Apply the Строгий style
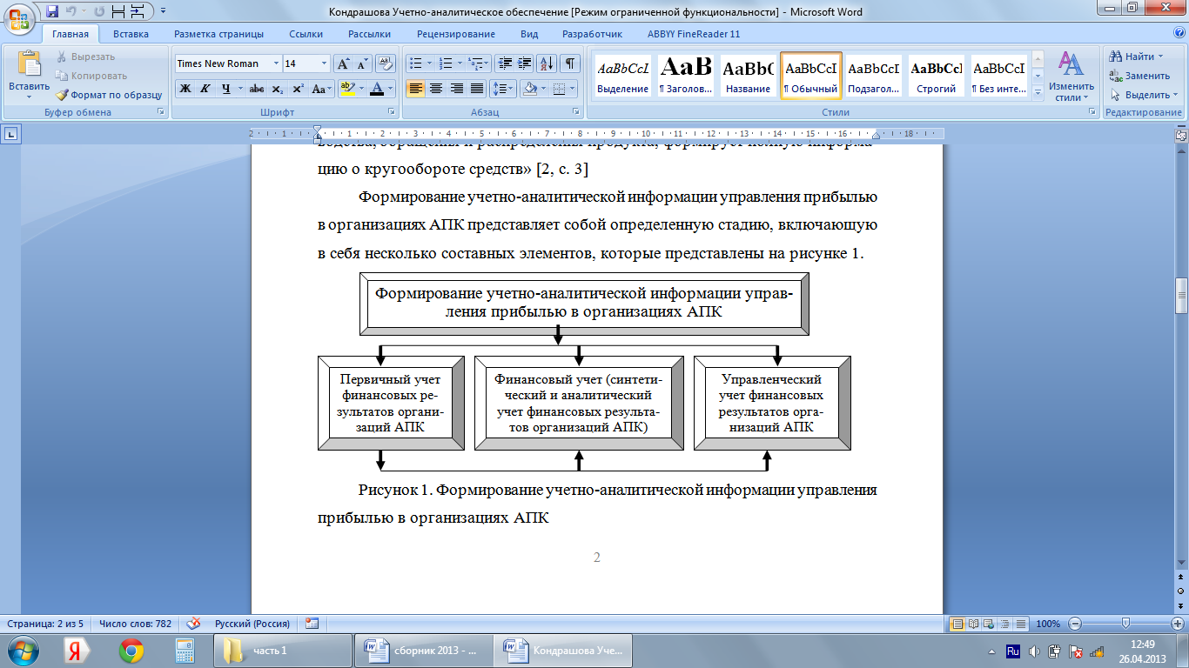 pos(937,76)
